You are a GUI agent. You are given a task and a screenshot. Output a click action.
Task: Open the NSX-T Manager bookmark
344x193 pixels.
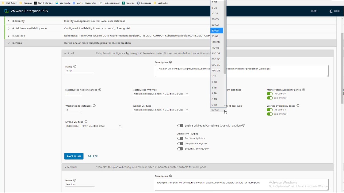tap(44, 3)
